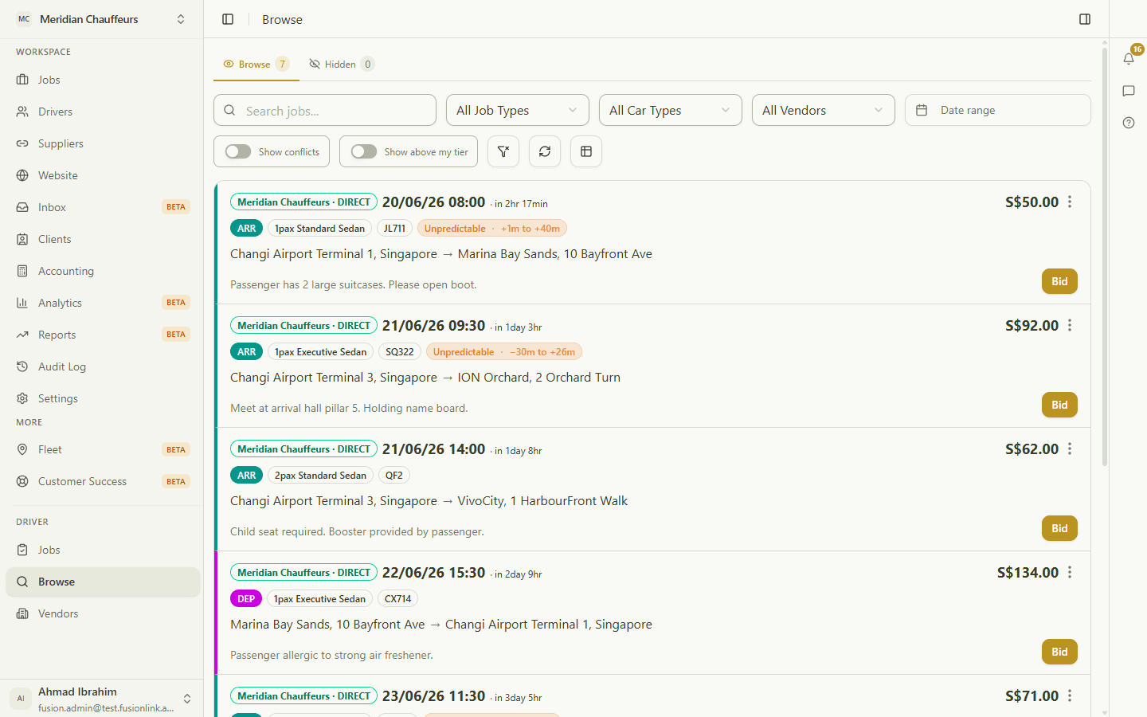
Task: Click the 1pax Standard Sedan tag
Action: [319, 229]
